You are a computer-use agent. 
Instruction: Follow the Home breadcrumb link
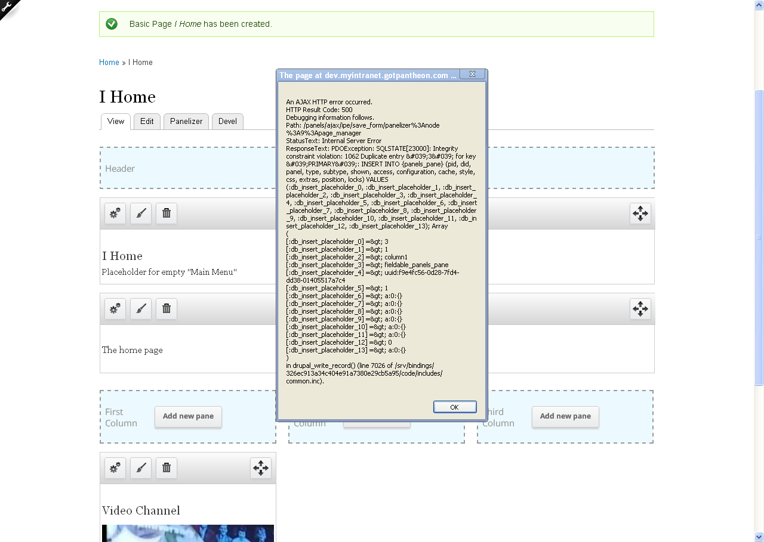109,62
